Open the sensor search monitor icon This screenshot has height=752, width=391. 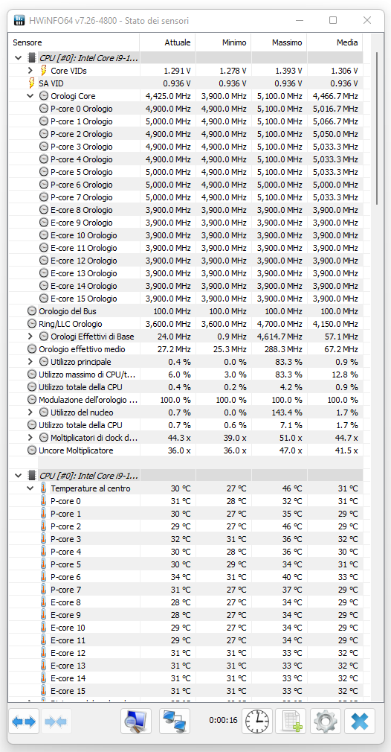[136, 721]
